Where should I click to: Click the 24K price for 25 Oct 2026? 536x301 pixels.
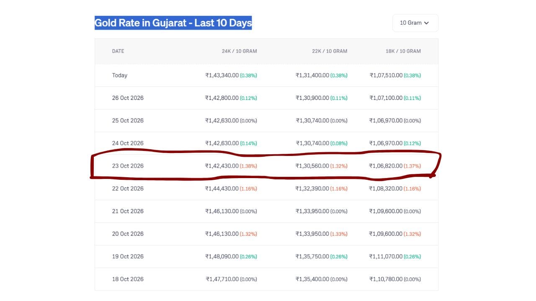pos(222,120)
